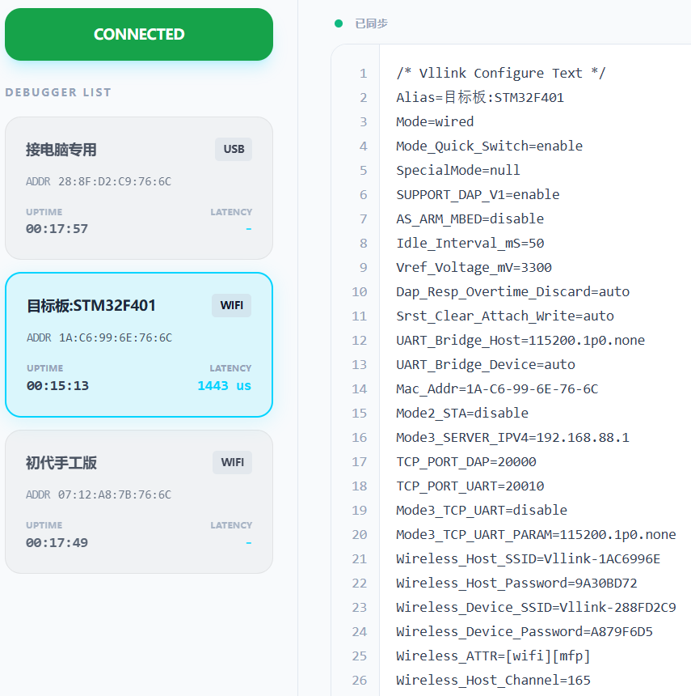The image size is (691, 696).
Task: Click the green 已同步 status dot
Action: [x=339, y=23]
